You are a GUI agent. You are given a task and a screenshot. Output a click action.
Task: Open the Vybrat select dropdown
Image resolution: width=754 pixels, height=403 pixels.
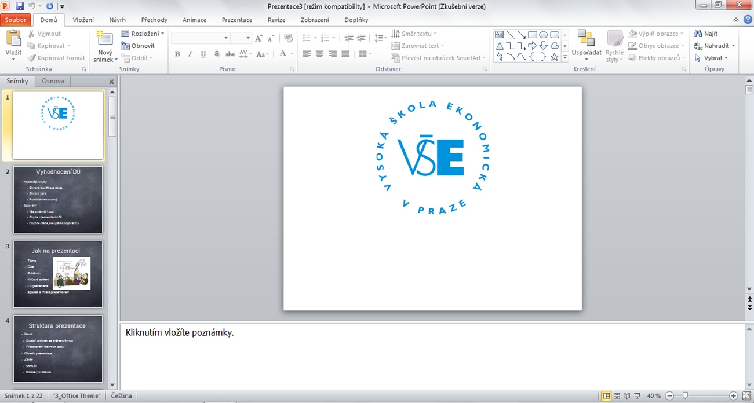[712, 58]
